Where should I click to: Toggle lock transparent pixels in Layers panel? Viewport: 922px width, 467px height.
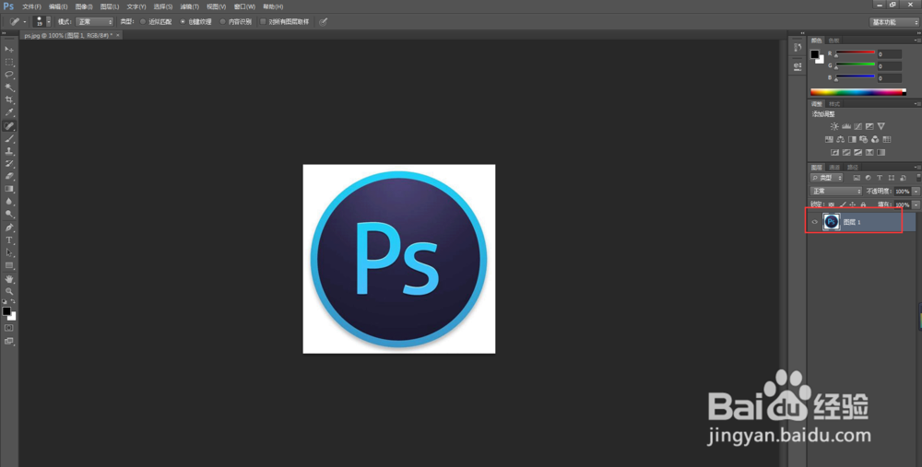coord(831,205)
